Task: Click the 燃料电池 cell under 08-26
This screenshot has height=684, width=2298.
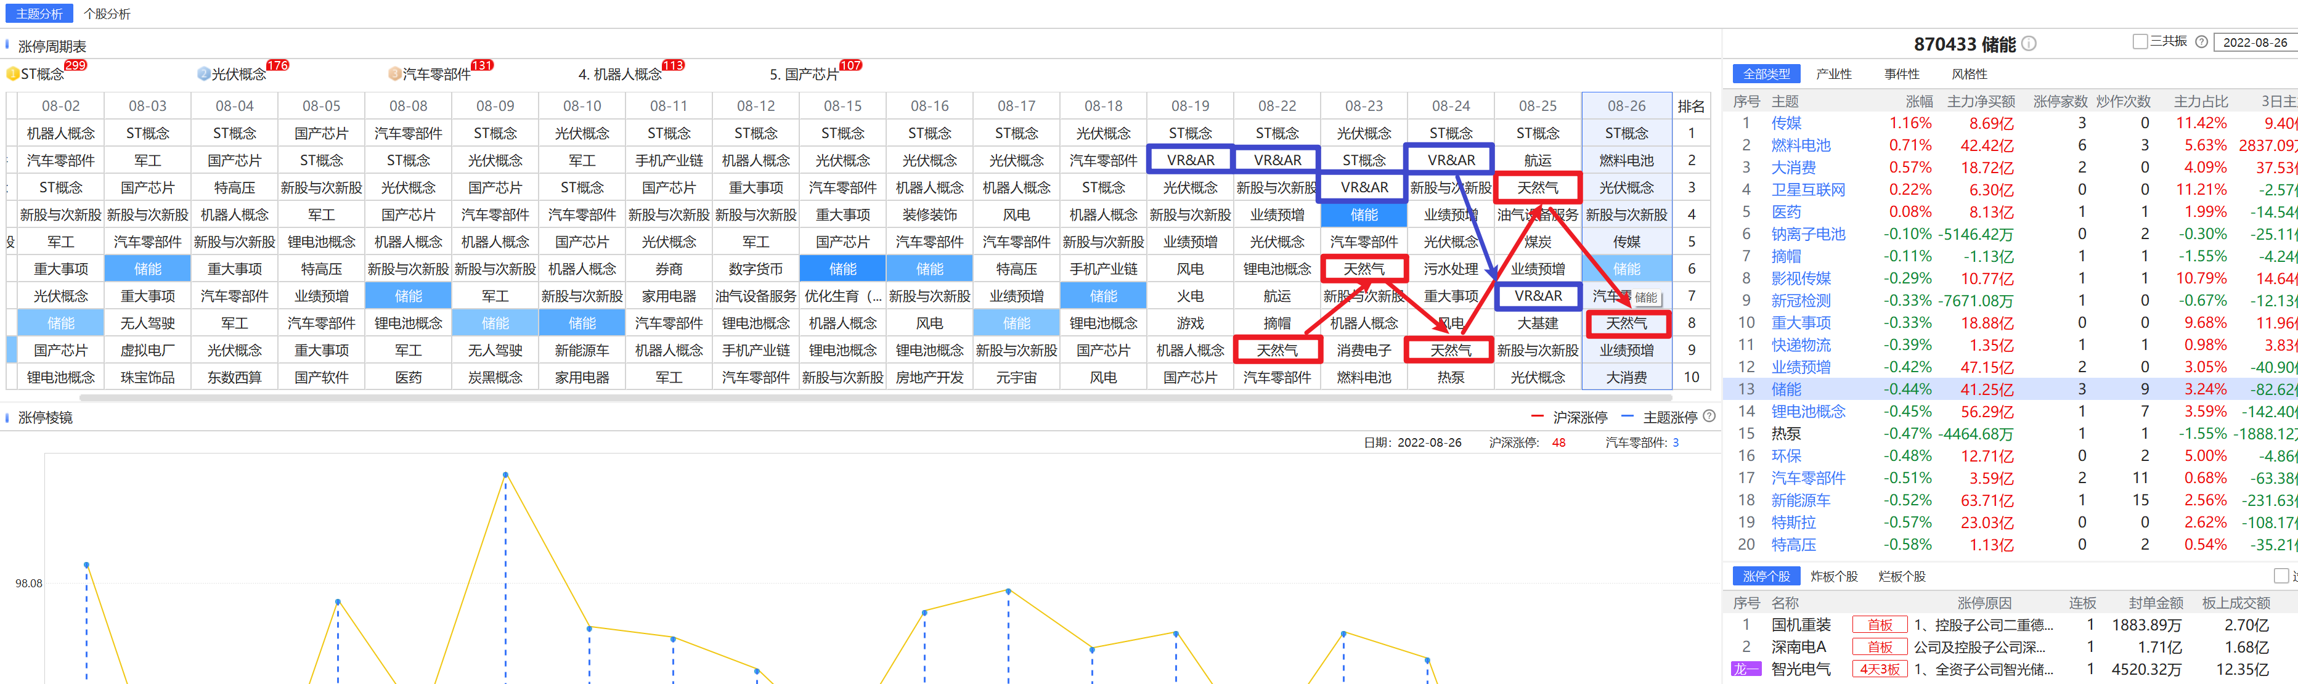Action: pos(1626,160)
